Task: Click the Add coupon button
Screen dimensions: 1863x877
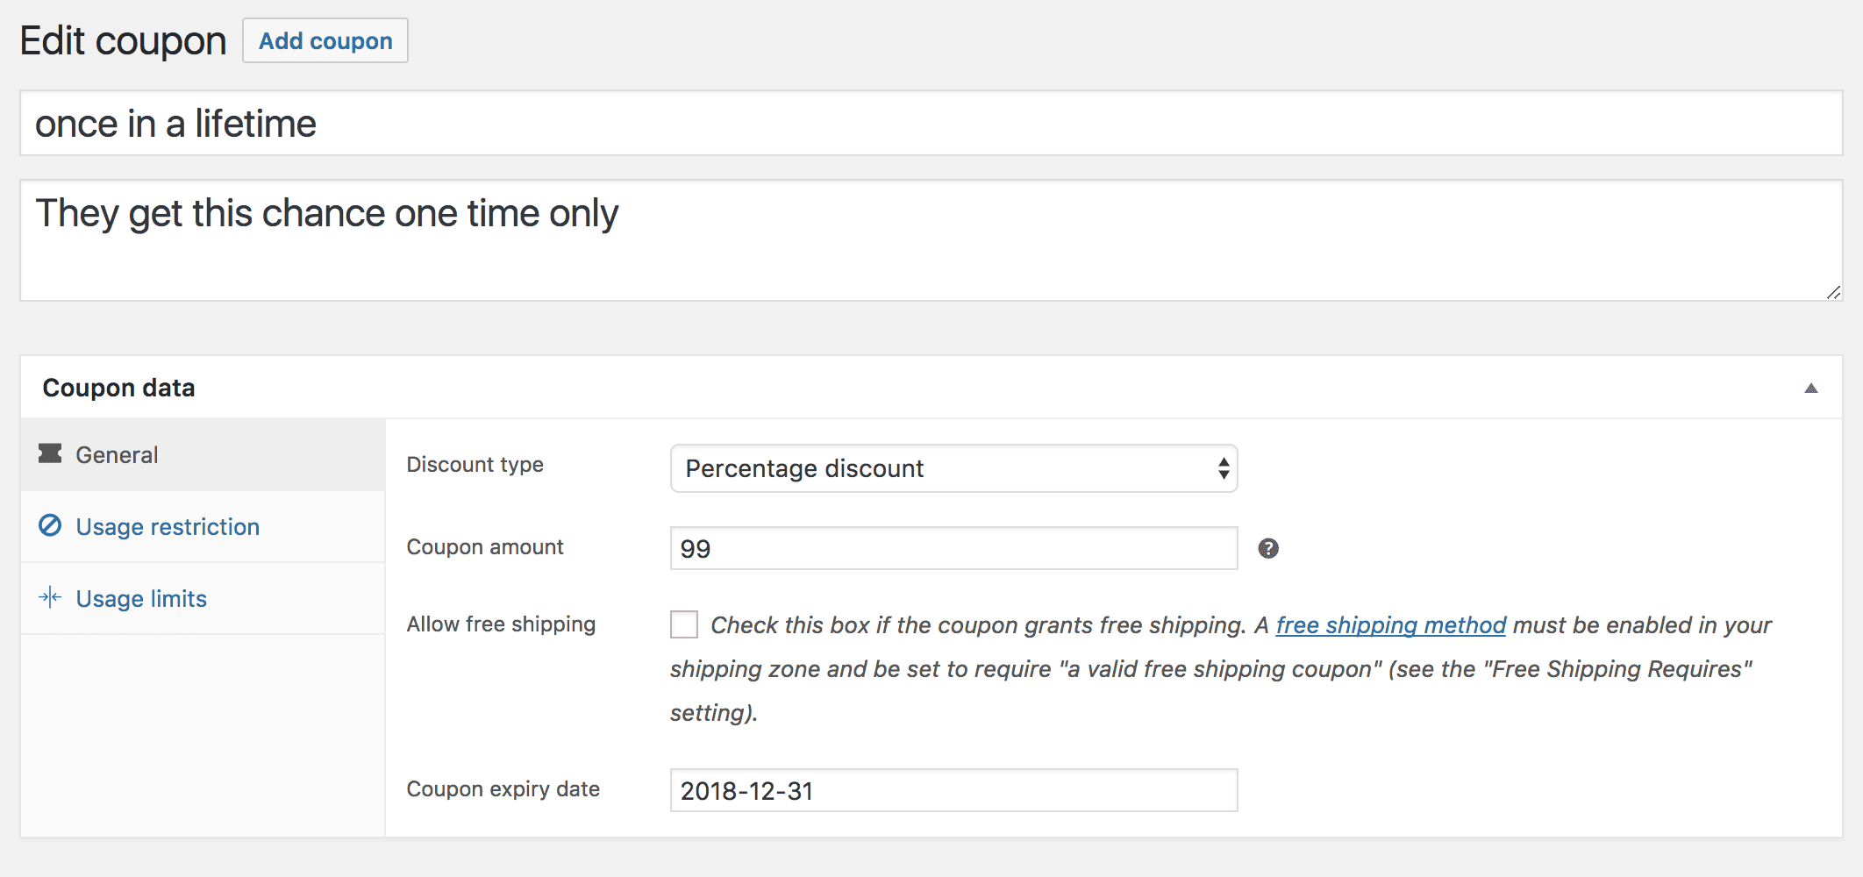Action: click(325, 40)
